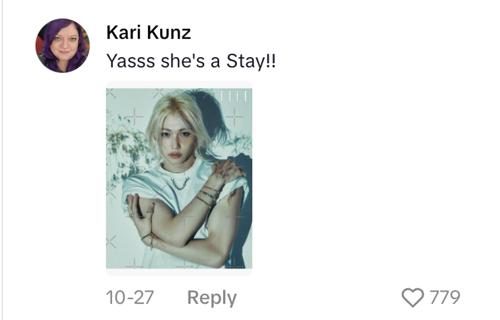Click the 10-27 comment date
The height and width of the screenshot is (320, 500).
[130, 298]
